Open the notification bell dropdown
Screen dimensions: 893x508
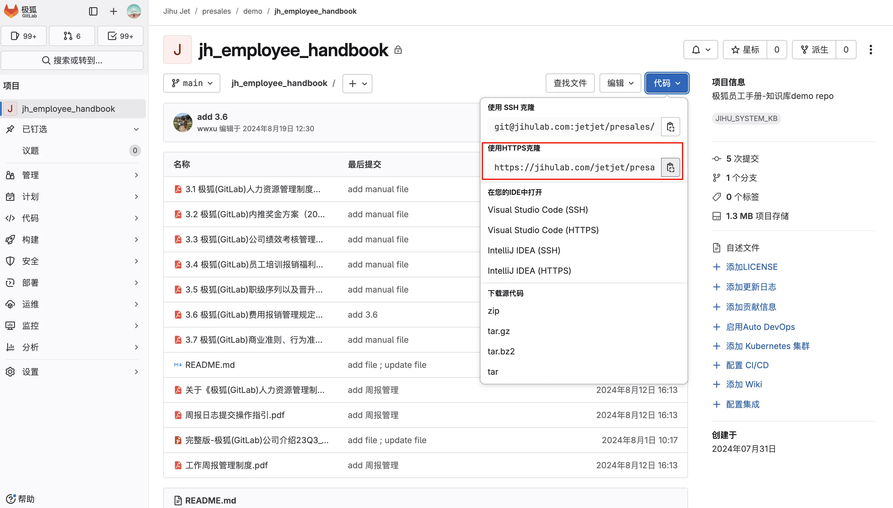click(701, 50)
